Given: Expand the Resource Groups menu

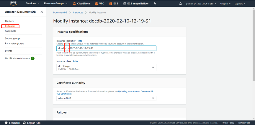Looking at the screenshot, I should tap(55, 4).
